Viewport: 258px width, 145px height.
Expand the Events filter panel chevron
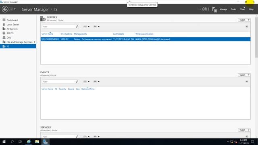point(247,82)
